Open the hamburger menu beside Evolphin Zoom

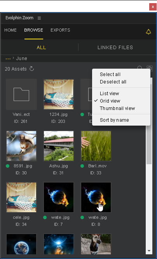(39, 18)
